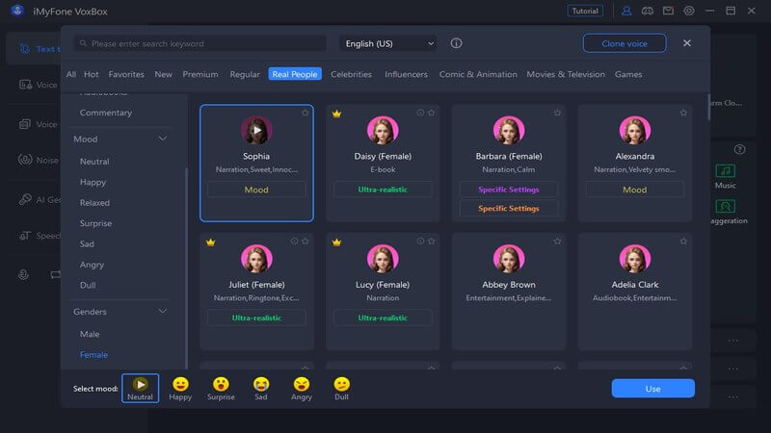Switch to the Celebrities tab
The height and width of the screenshot is (433, 771).
point(351,74)
